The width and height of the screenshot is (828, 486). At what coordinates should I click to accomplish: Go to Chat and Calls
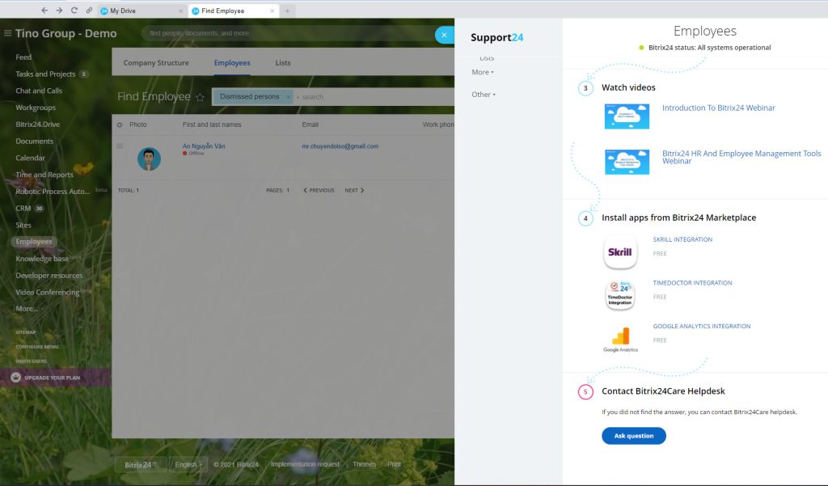pos(39,91)
